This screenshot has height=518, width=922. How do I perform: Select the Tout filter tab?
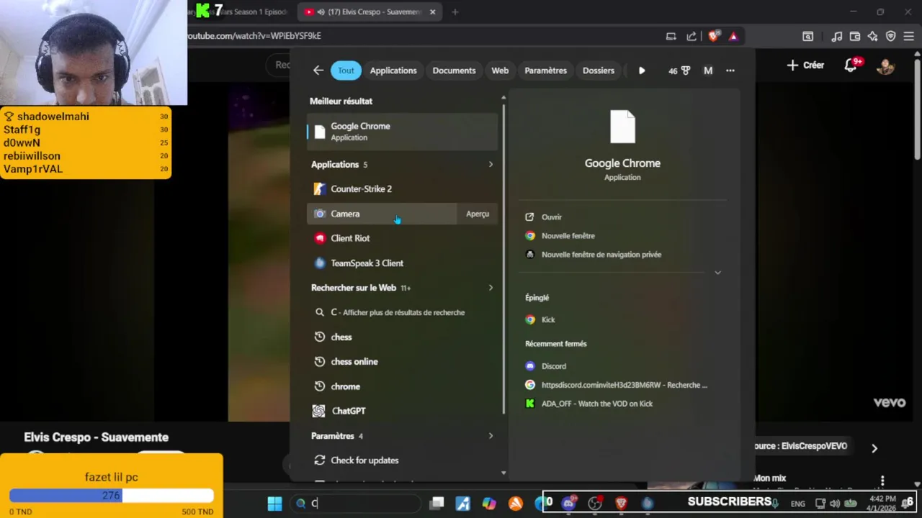(346, 71)
